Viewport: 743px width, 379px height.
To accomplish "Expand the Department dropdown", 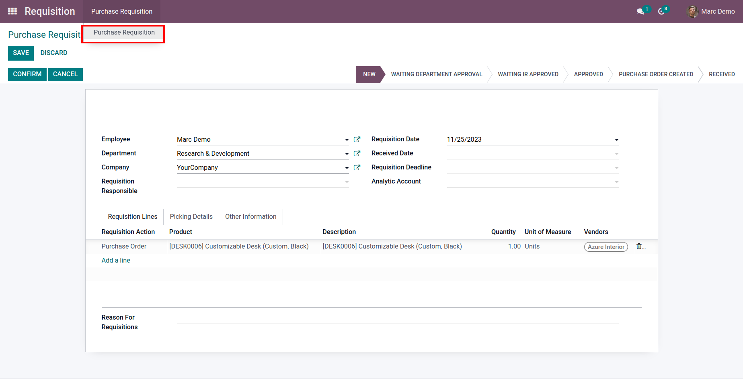I will click(x=347, y=154).
